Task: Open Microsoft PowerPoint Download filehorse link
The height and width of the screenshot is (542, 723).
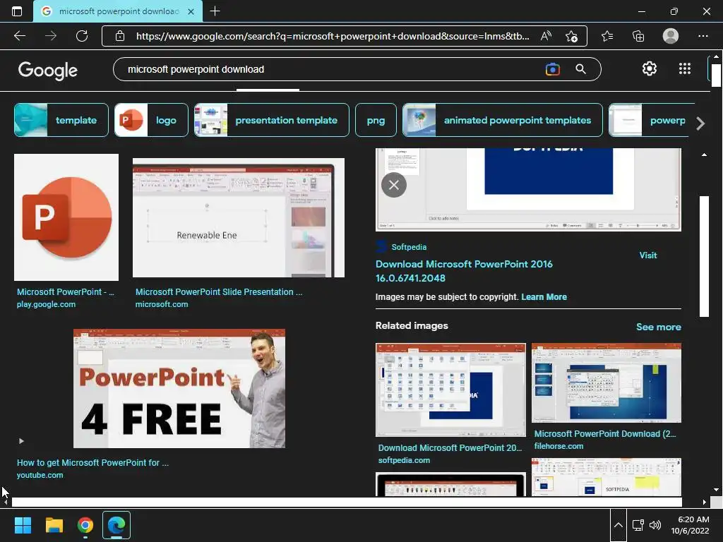Action: pos(605,434)
